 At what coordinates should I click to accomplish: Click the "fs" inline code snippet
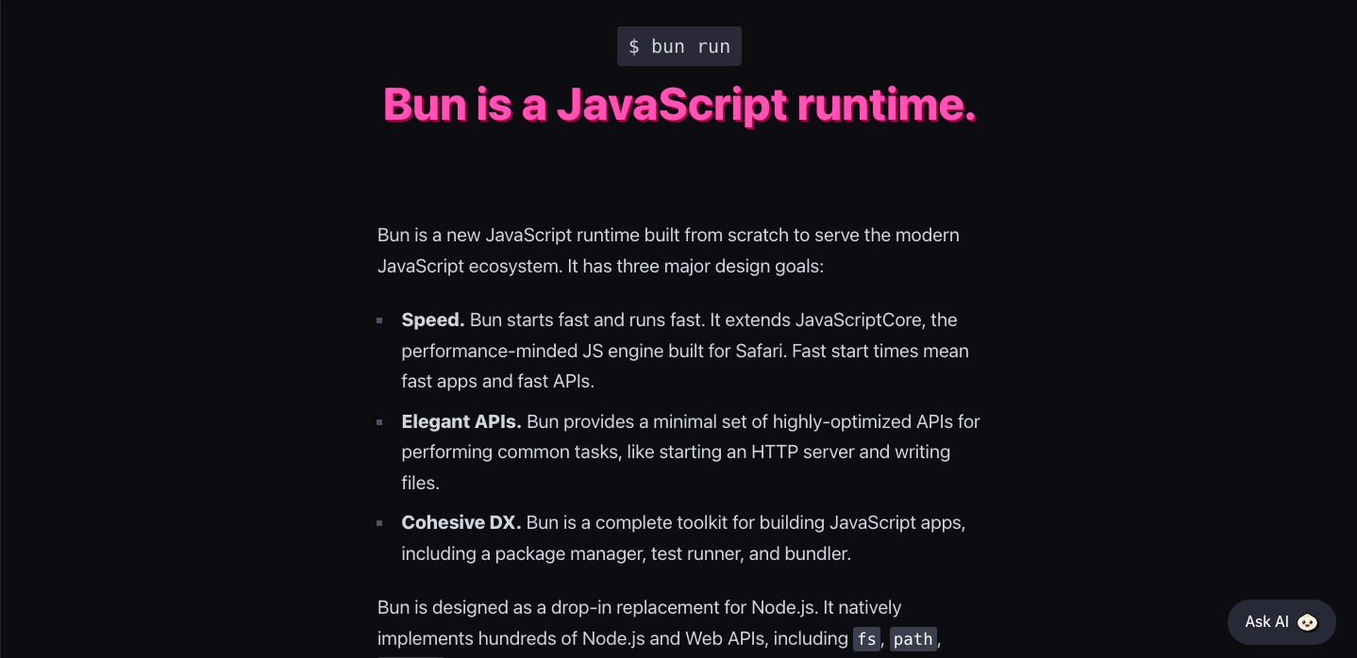click(866, 639)
